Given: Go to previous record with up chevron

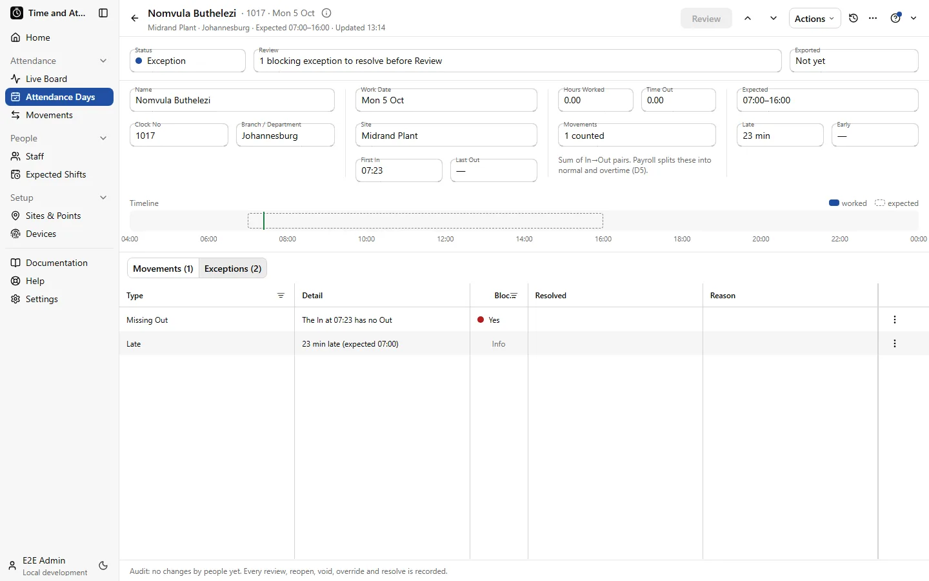Looking at the screenshot, I should point(748,18).
